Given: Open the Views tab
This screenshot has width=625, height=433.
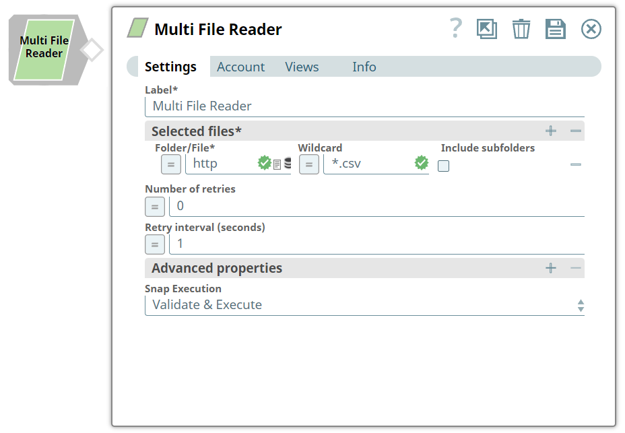Looking at the screenshot, I should click(x=302, y=67).
